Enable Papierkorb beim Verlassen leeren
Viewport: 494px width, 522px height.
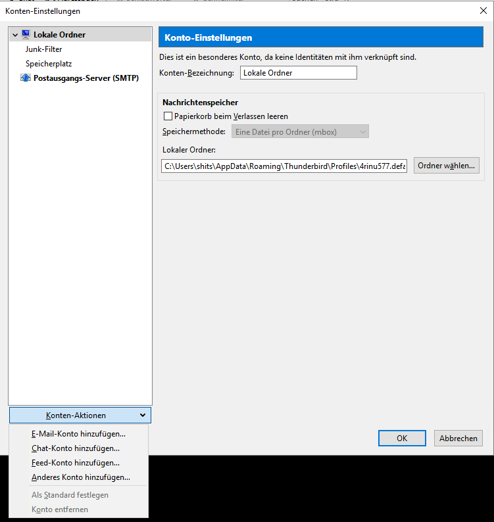click(x=168, y=116)
